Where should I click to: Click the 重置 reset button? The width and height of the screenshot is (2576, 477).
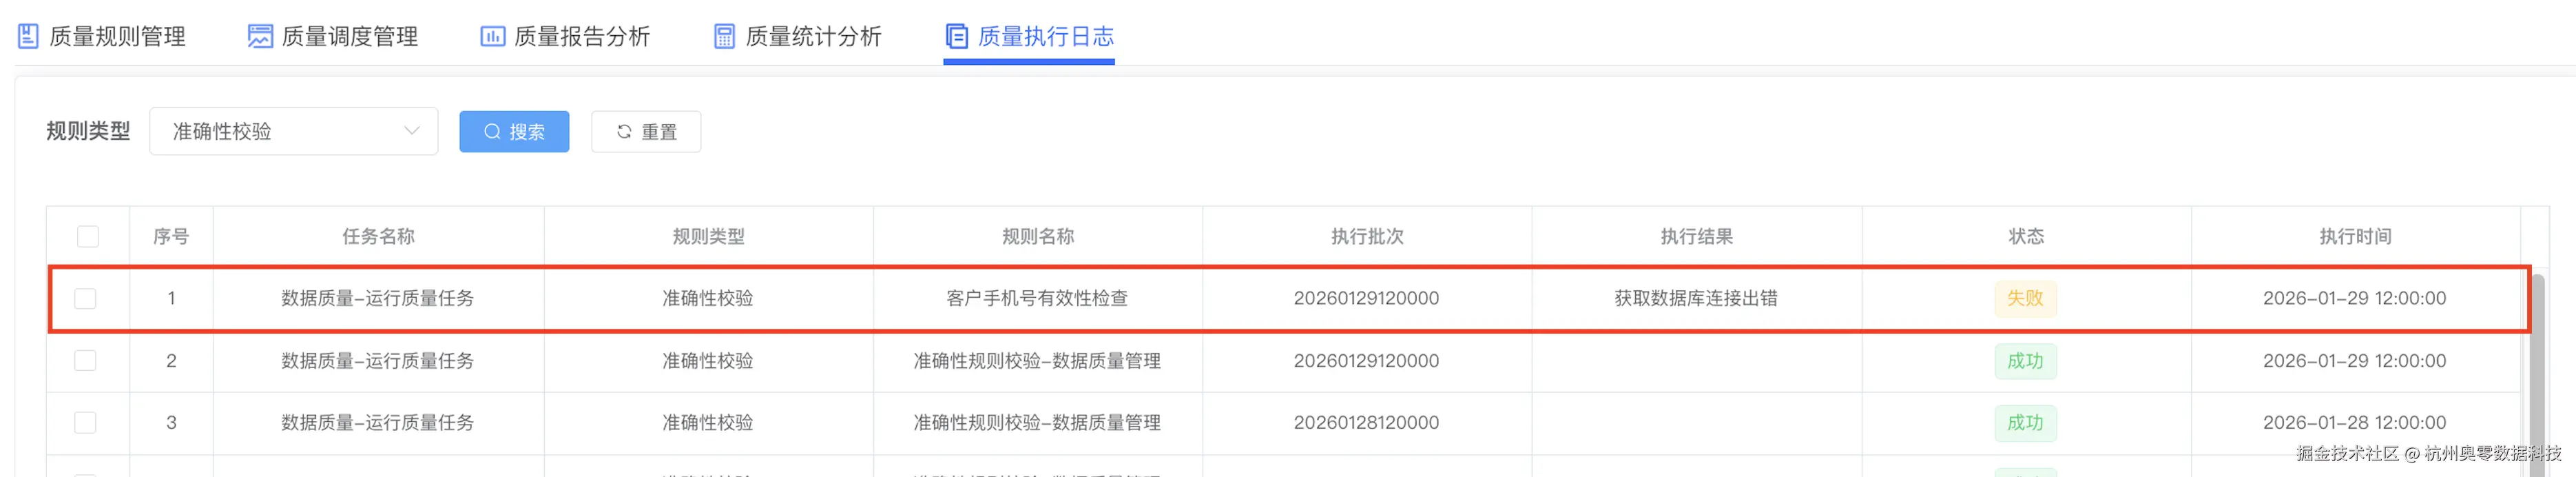point(645,131)
